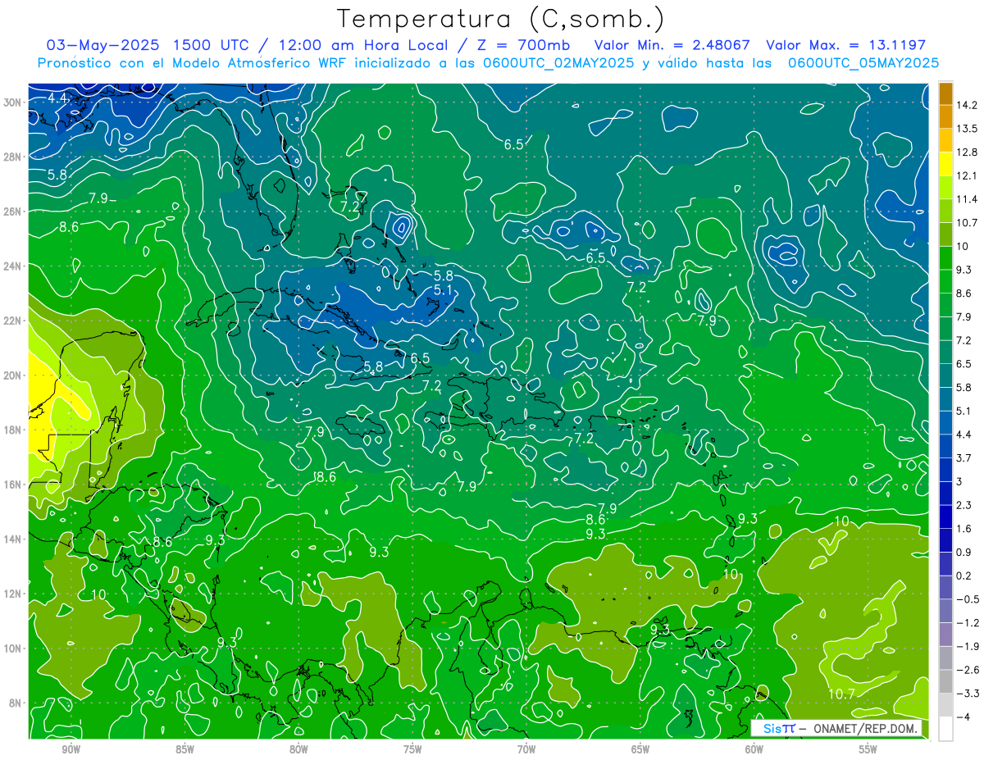Image resolution: width=984 pixels, height=760 pixels.
Task: Select "Valor Max. = 13.1197" text
Action: pyautogui.click(x=845, y=45)
